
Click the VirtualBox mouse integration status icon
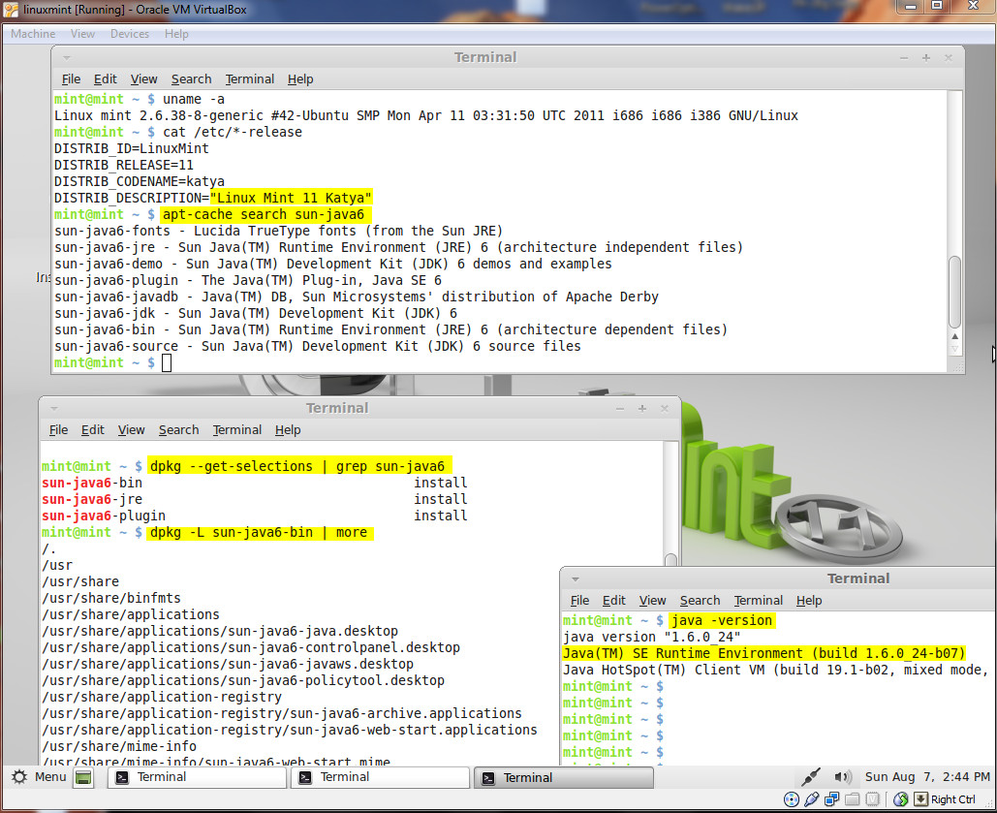pos(900,799)
